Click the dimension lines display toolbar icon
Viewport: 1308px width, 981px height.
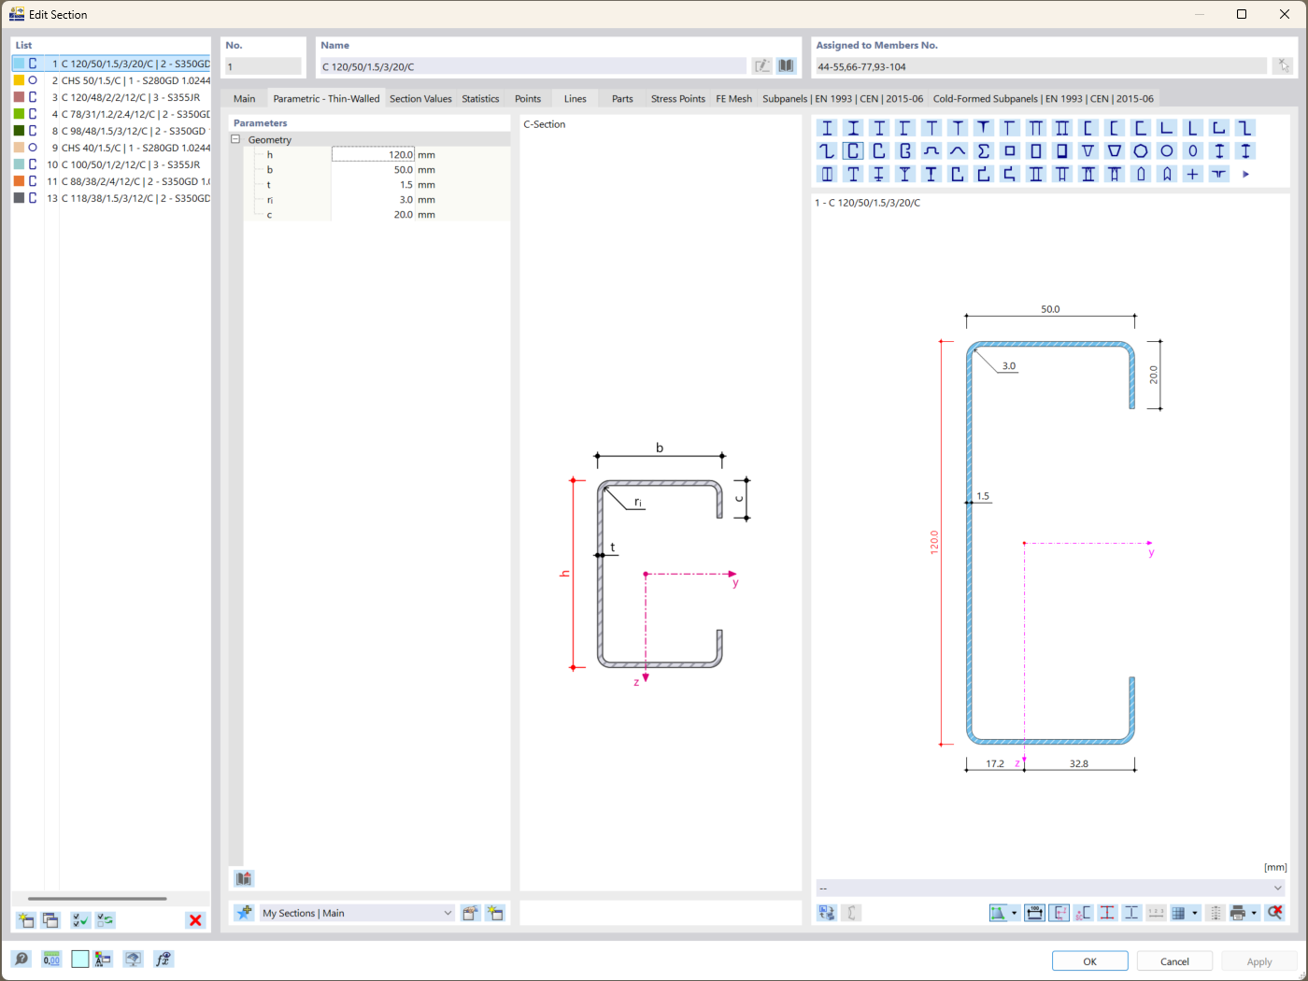point(1035,913)
